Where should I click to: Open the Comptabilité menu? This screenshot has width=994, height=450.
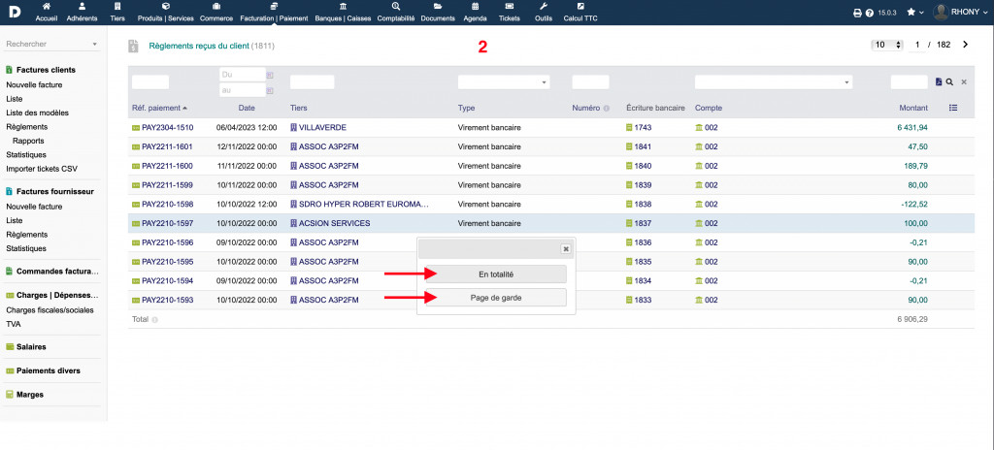[396, 13]
